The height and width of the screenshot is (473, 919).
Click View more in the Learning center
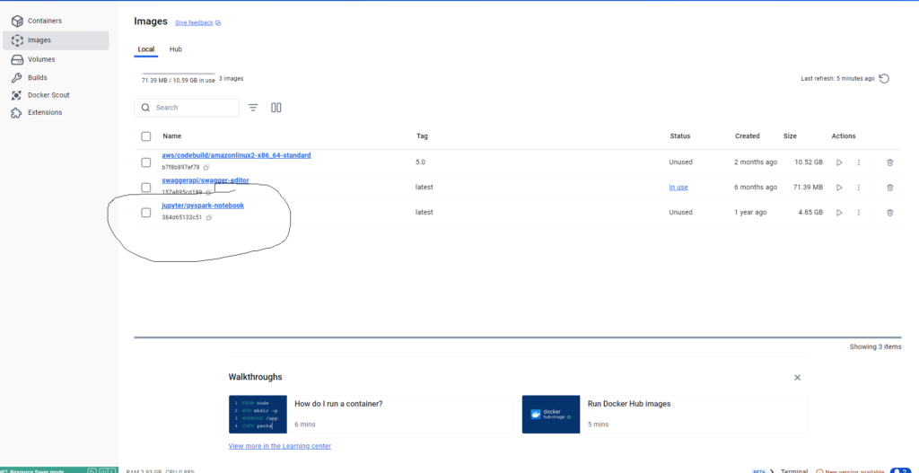280,446
